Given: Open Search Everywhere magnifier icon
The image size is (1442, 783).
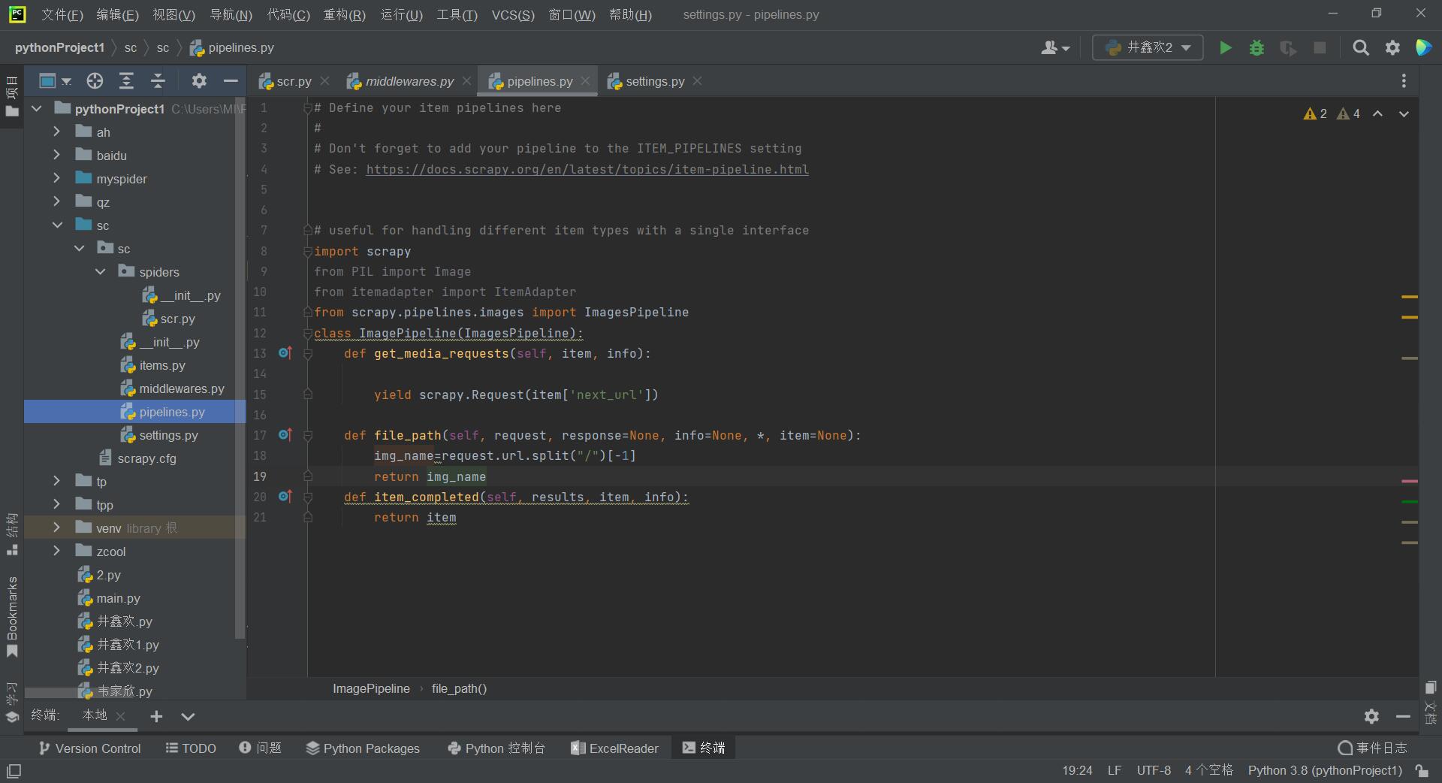Looking at the screenshot, I should [1360, 48].
